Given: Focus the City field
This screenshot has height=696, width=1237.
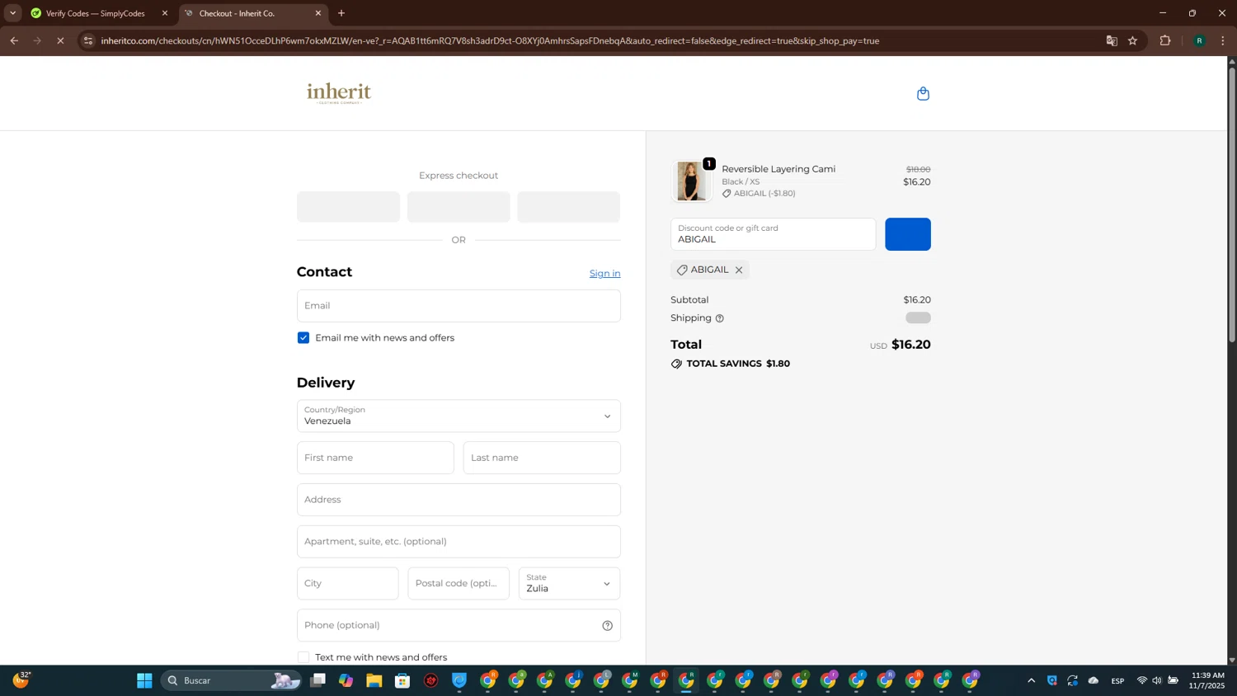Looking at the screenshot, I should 347,584.
